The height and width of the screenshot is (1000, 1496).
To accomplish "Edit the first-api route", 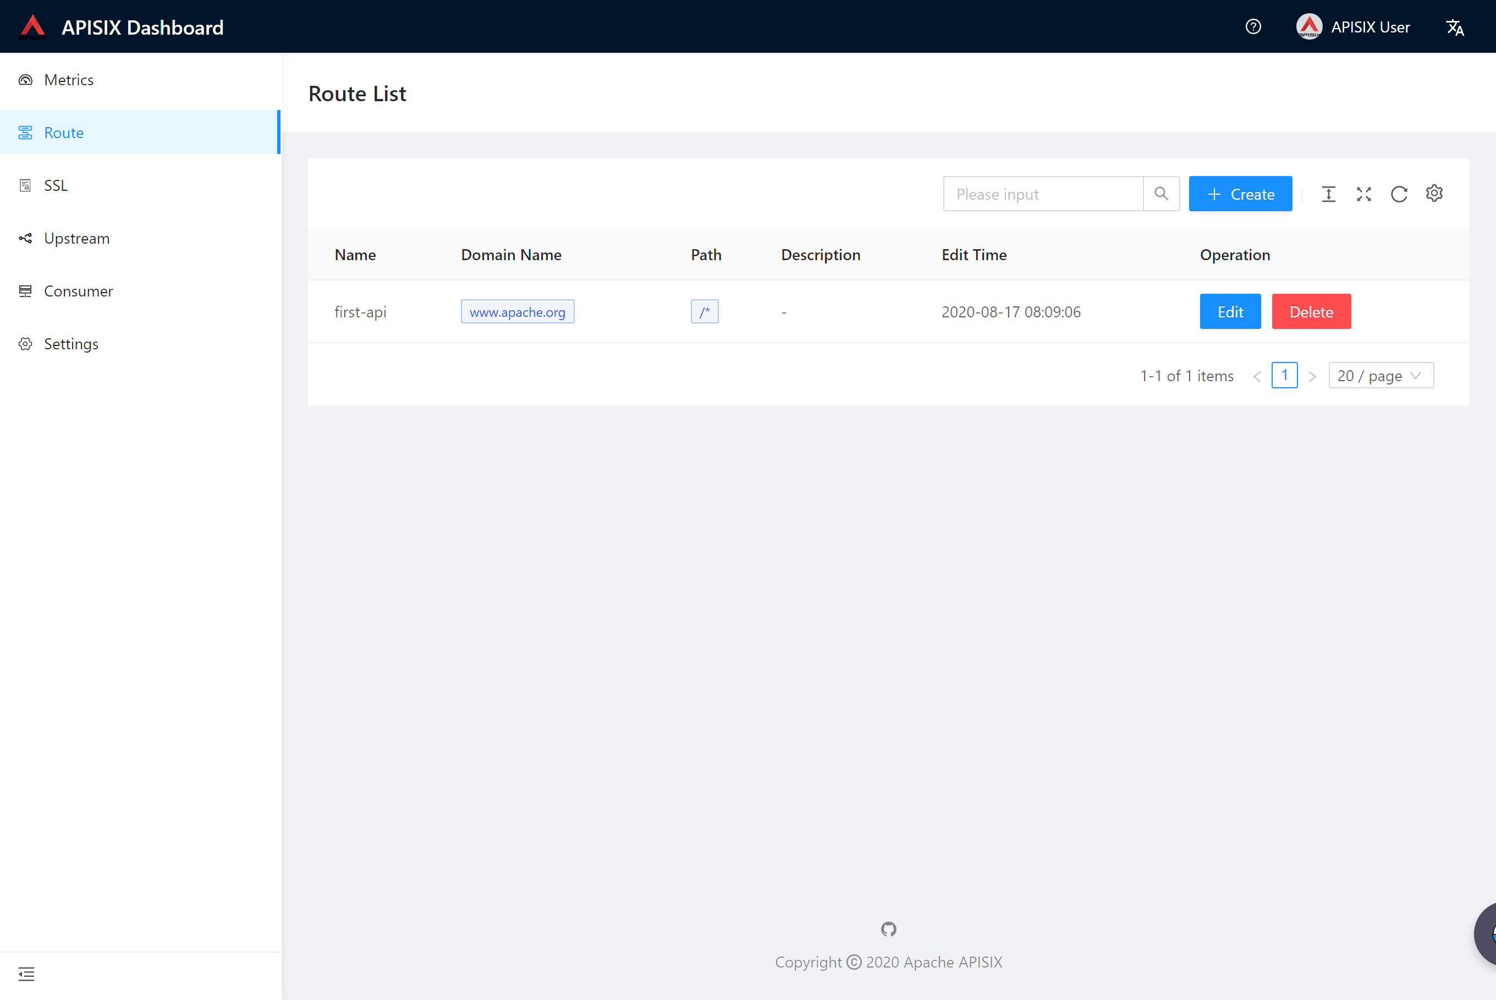I will [x=1229, y=312].
